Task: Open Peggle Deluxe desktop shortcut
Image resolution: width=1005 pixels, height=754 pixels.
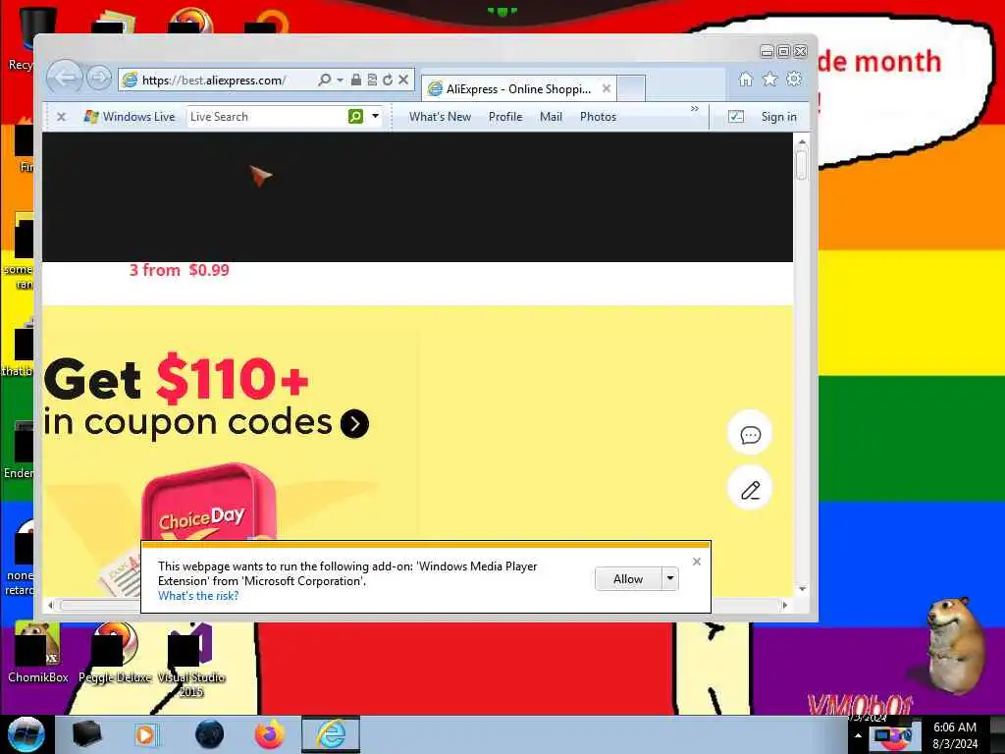Action: (x=115, y=652)
